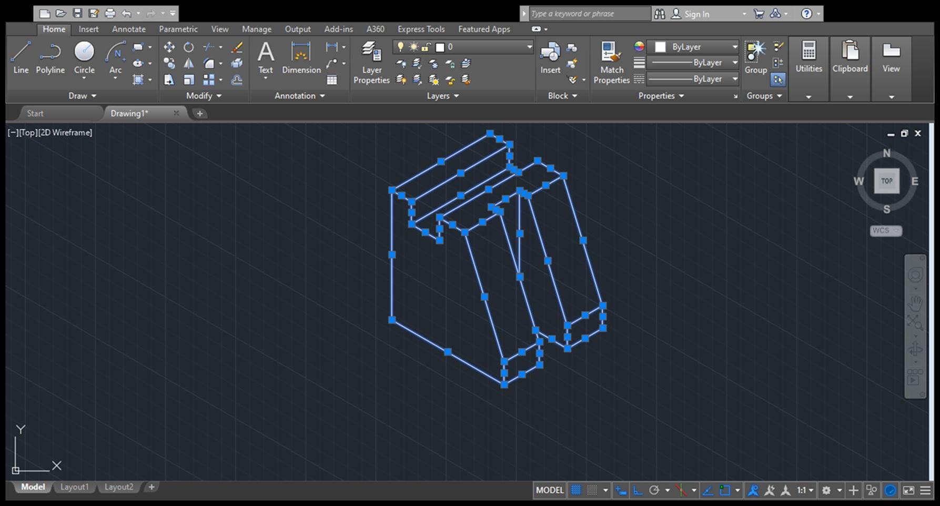Viewport: 940px width, 506px height.
Task: Pick the Move tool in Modify panel
Action: (169, 47)
